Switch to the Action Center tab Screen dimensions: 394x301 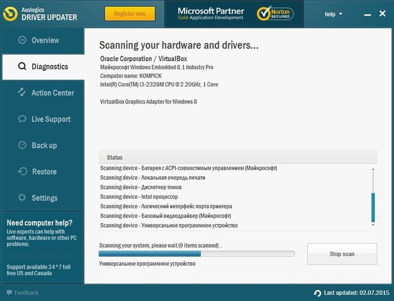tap(52, 93)
